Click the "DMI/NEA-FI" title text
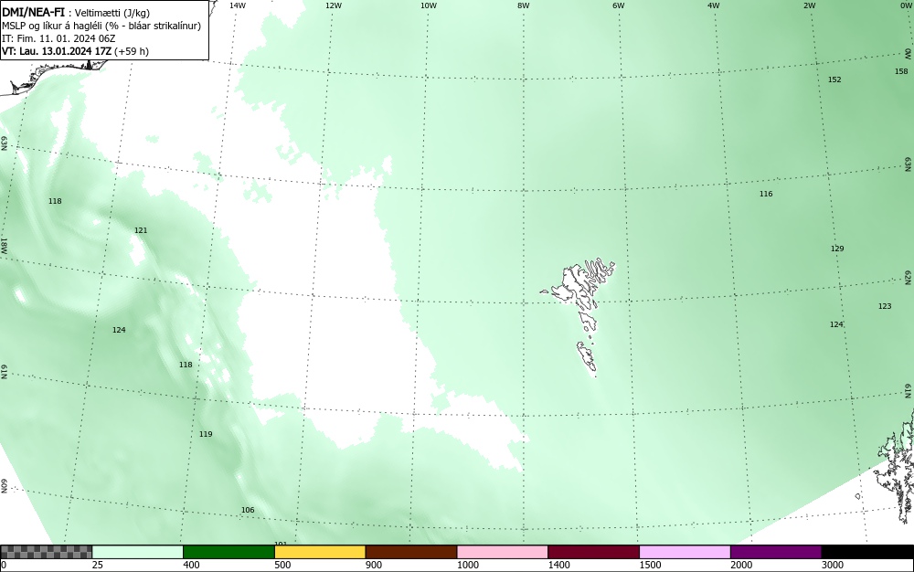 (x=33, y=13)
